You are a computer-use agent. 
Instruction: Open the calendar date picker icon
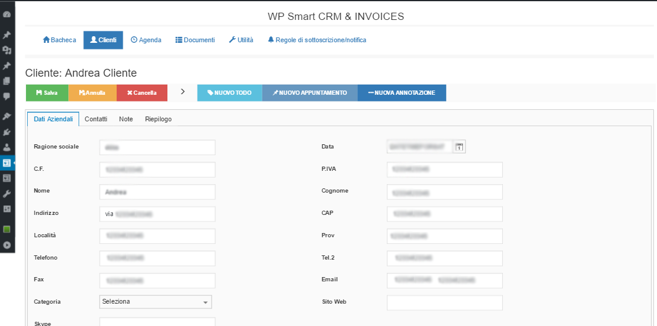point(459,147)
